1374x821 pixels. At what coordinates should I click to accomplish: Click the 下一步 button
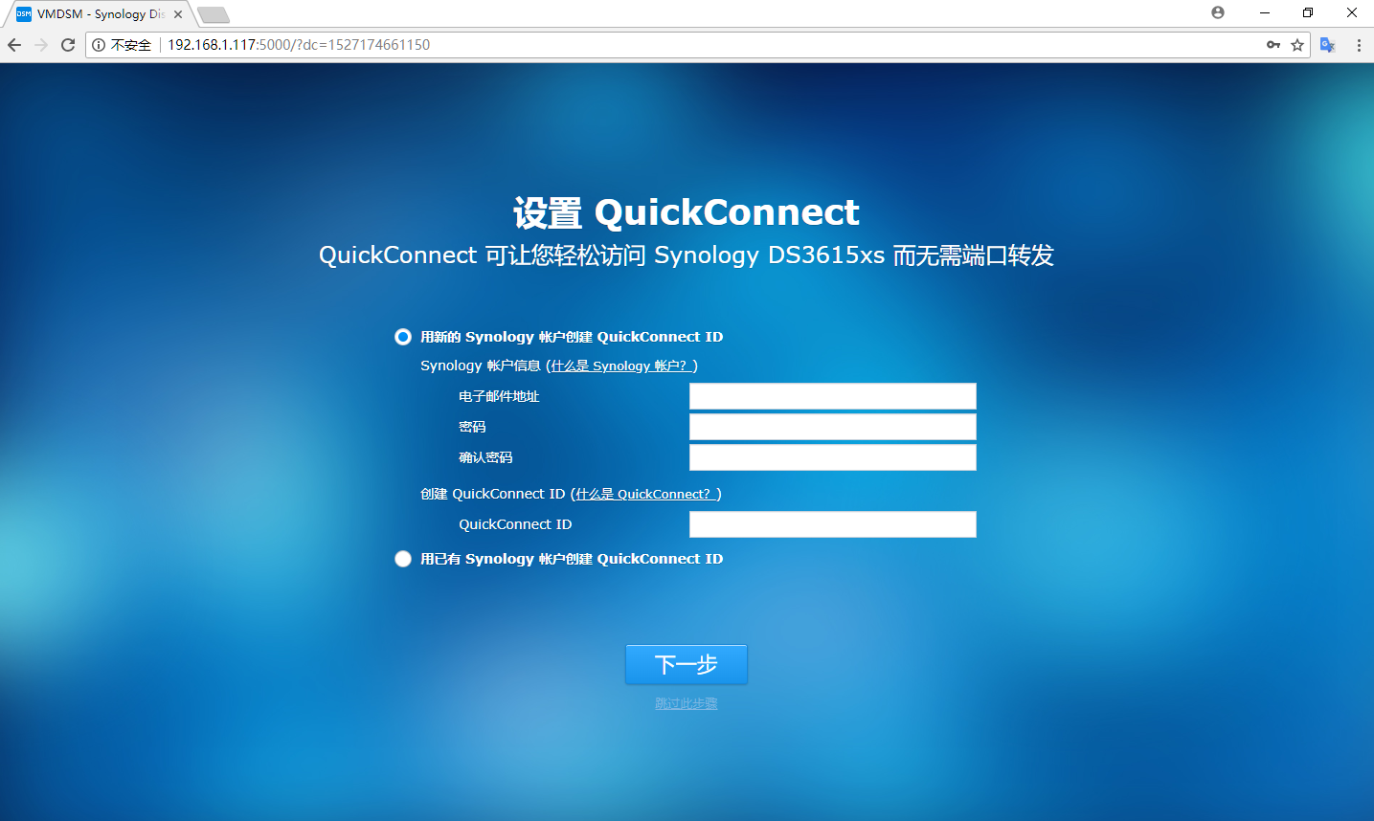pyautogui.click(x=687, y=664)
